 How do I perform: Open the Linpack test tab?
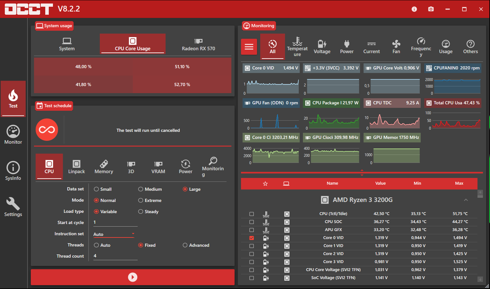(x=76, y=166)
